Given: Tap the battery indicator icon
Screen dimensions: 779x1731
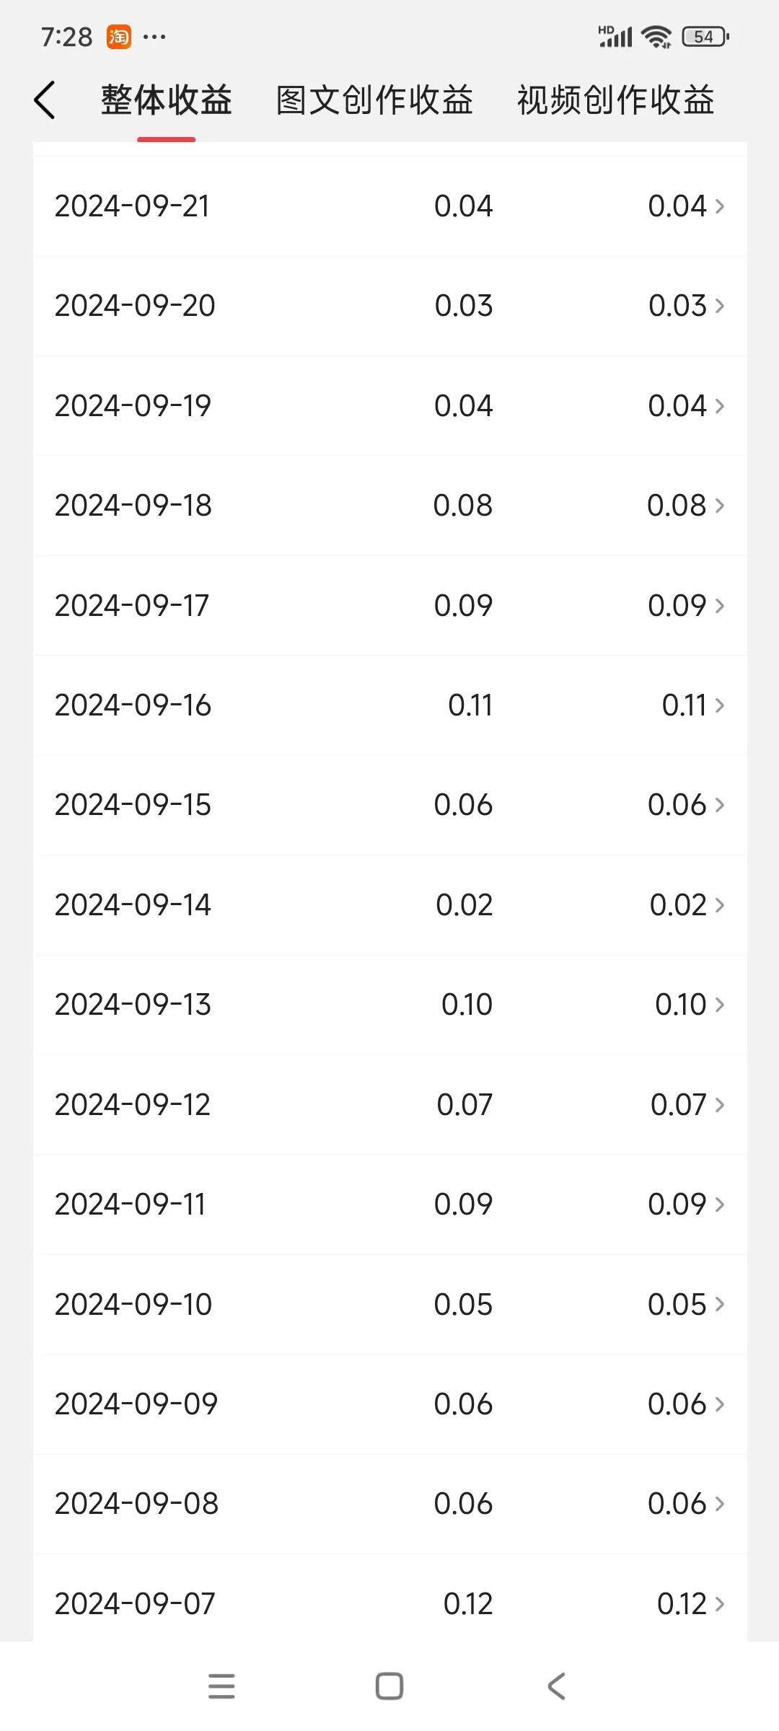Looking at the screenshot, I should tap(705, 36).
